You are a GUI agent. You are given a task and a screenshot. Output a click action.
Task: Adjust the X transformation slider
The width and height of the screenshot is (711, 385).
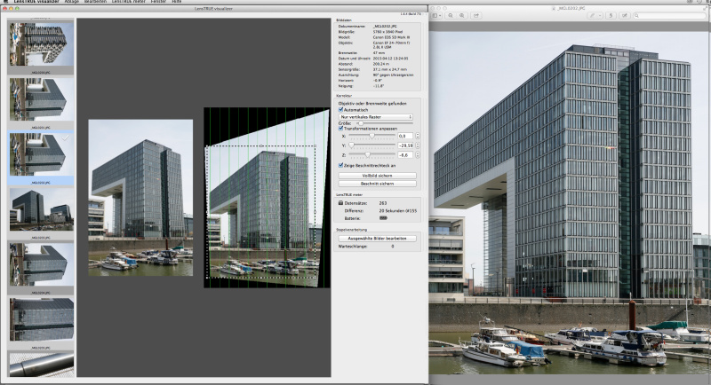pyautogui.click(x=371, y=136)
